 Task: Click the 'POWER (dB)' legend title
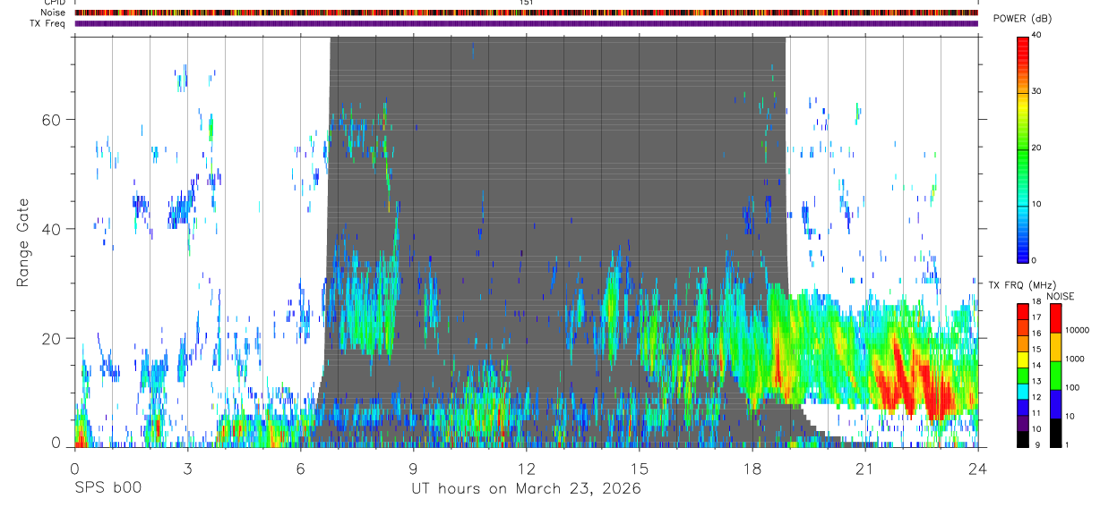[1022, 19]
